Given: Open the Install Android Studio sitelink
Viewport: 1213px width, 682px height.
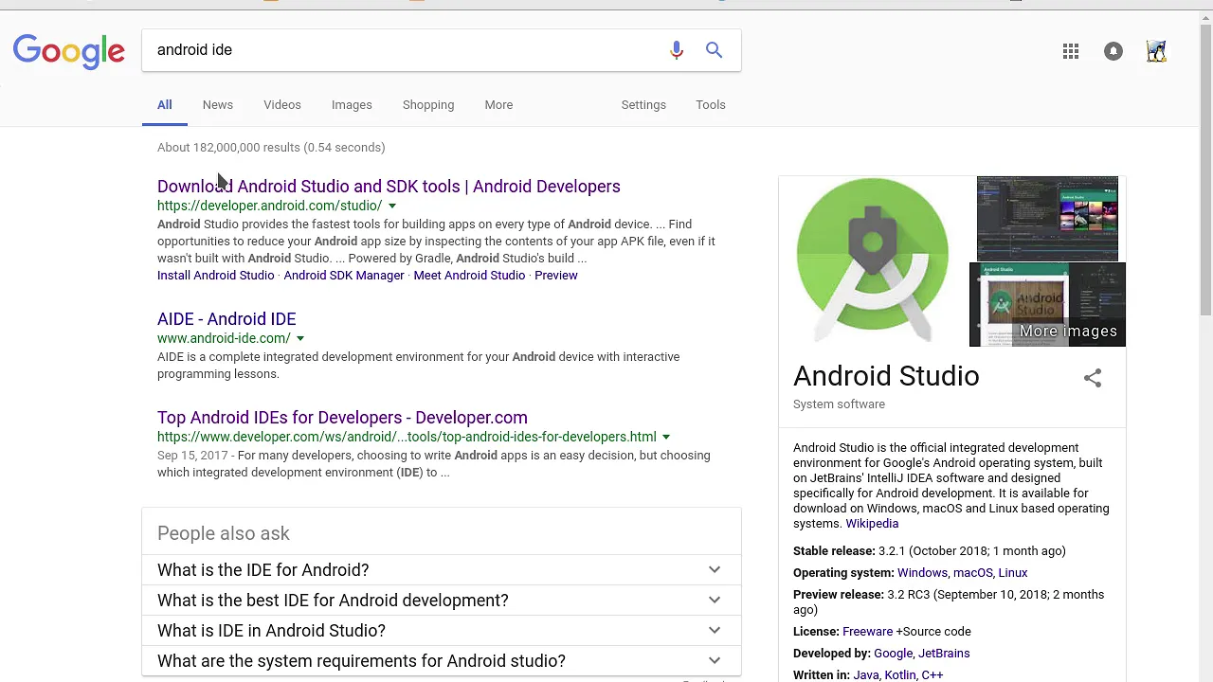Looking at the screenshot, I should click(x=215, y=276).
